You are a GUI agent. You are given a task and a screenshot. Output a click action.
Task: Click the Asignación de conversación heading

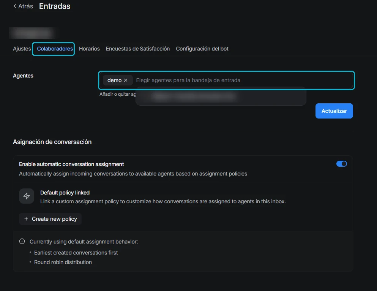click(52, 142)
